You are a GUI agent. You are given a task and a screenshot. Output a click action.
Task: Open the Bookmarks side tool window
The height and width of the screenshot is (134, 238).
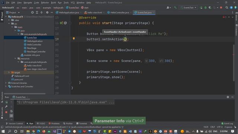2,113
